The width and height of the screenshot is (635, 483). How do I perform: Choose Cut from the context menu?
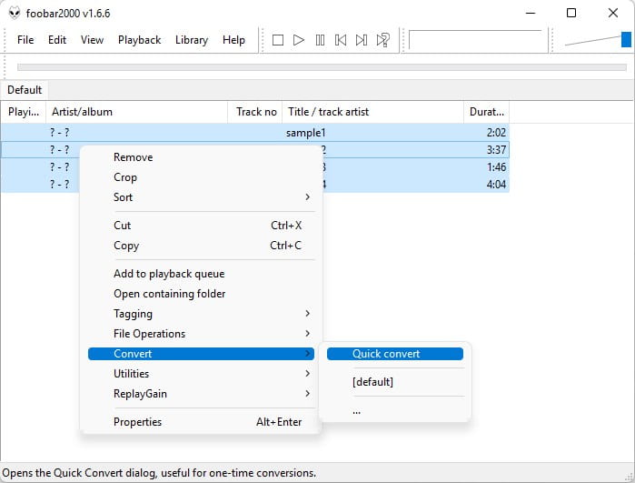pos(201,226)
